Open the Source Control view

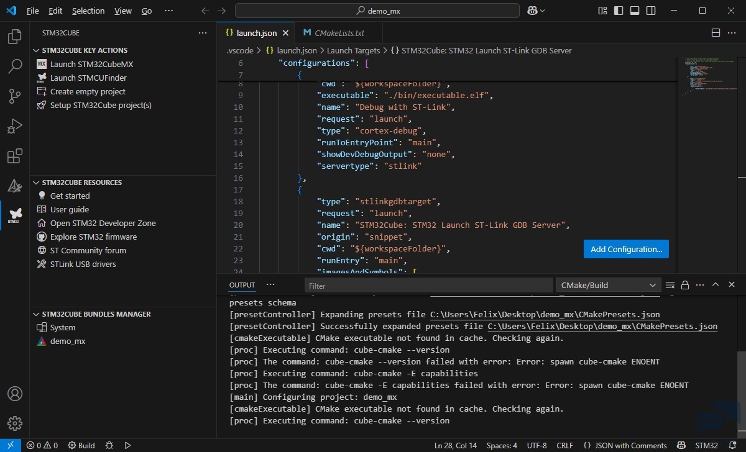coord(14,96)
